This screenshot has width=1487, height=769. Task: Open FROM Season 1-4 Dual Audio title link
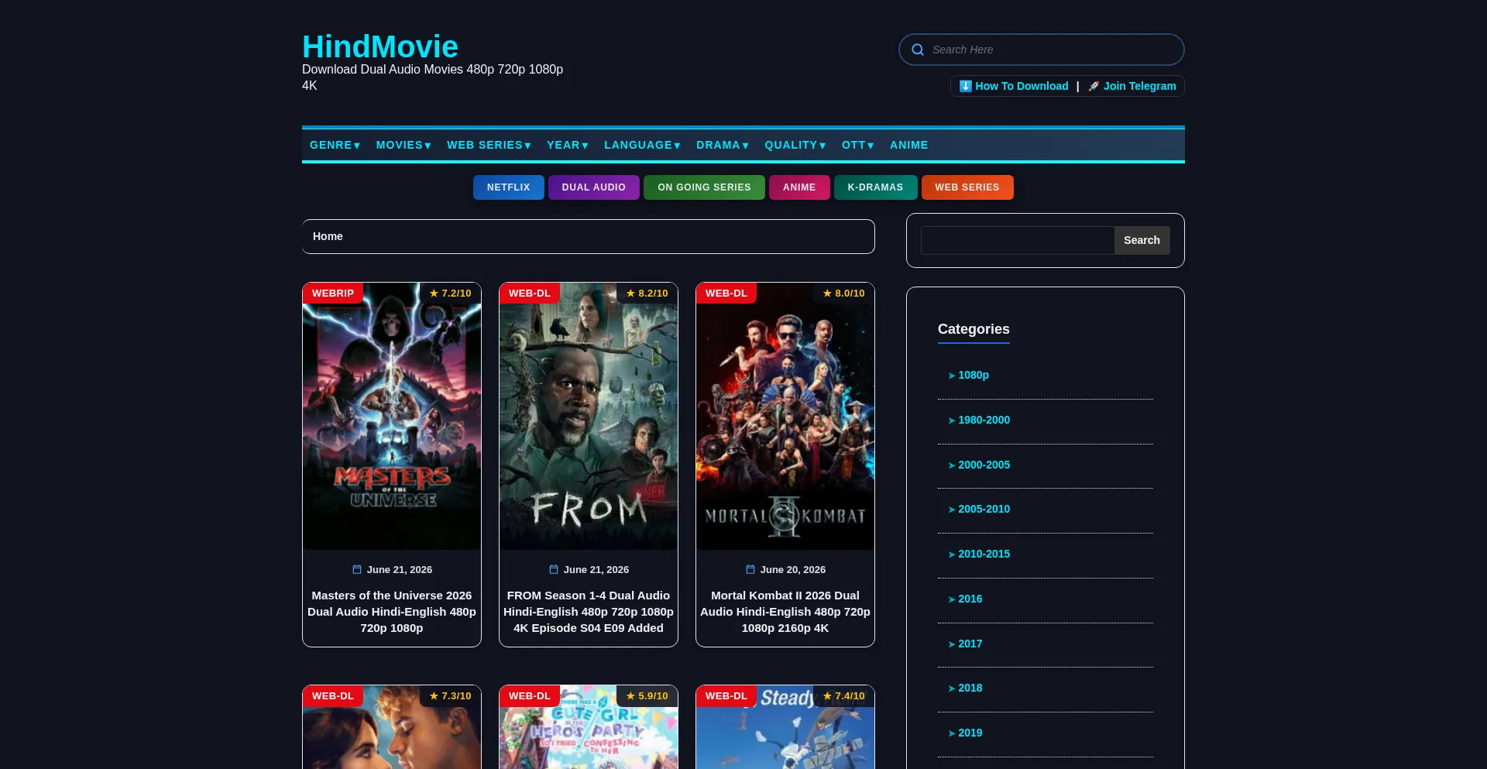point(589,612)
